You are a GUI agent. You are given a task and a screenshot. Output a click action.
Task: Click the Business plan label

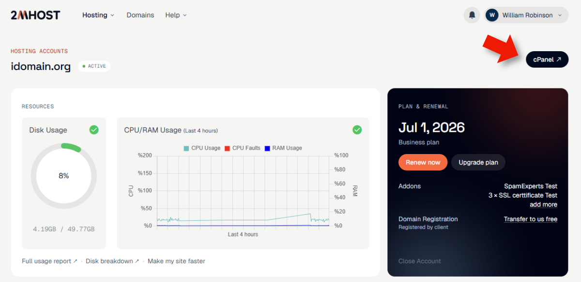(x=419, y=142)
